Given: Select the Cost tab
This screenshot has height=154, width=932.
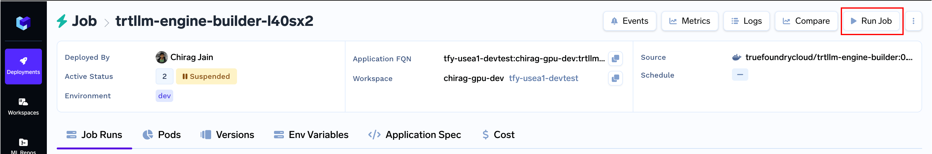Looking at the screenshot, I should tap(498, 135).
